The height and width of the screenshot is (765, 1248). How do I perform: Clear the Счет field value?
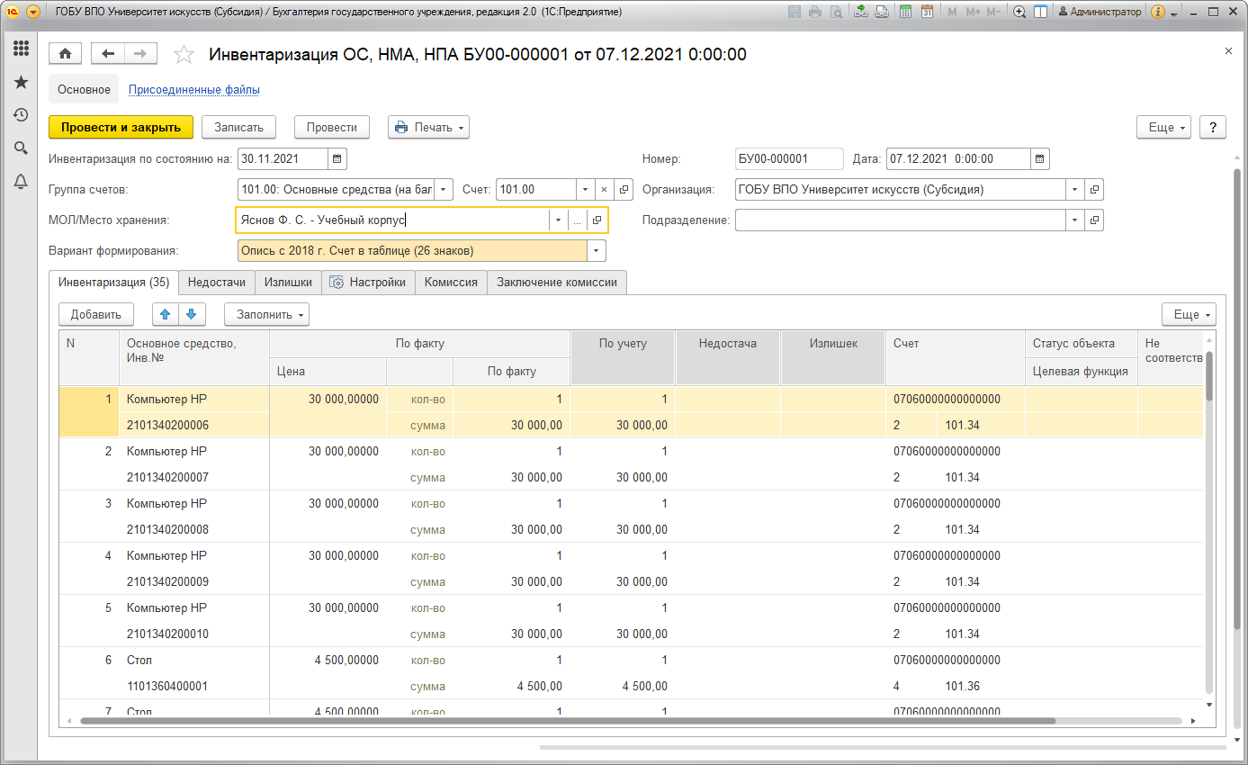605,190
